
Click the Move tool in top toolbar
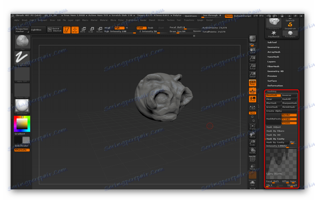pos(83,30)
